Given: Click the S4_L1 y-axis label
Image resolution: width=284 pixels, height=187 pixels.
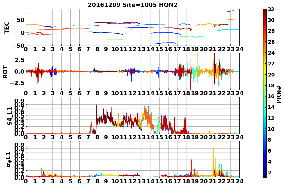Looking at the screenshot, I should tap(9, 116).
